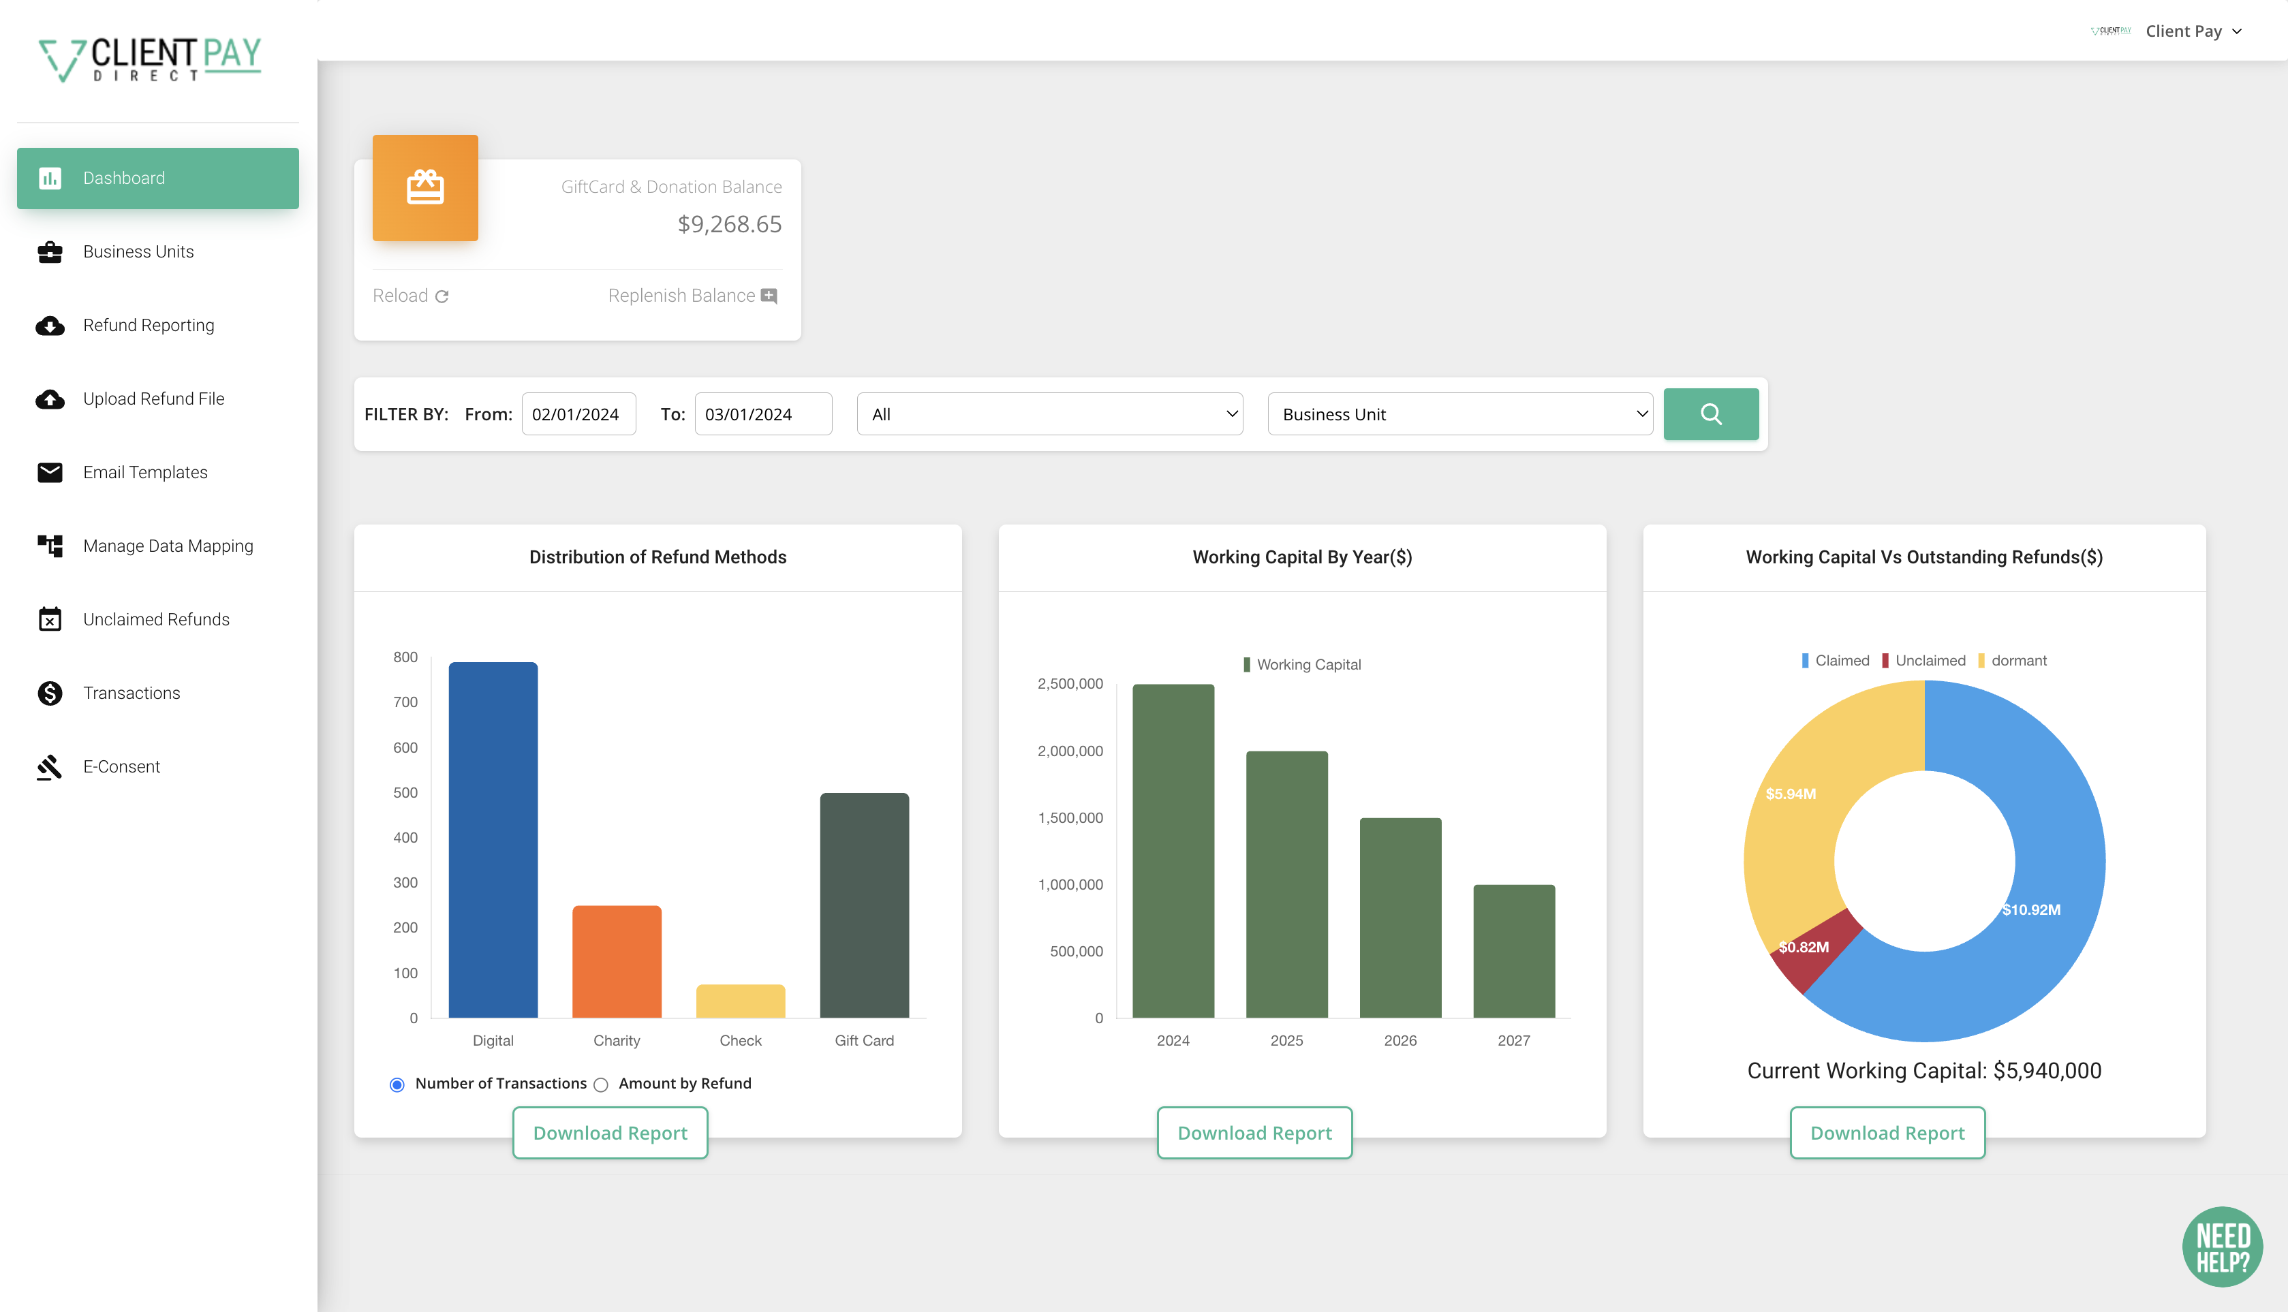Screen dimensions: 2288x1312
Task: Select Amount by Refund radio button
Action: pyautogui.click(x=601, y=1084)
